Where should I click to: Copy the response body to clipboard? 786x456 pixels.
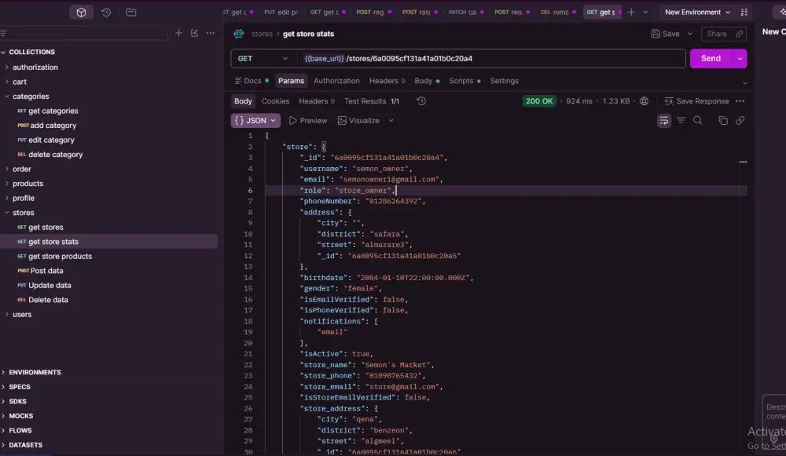(x=723, y=121)
